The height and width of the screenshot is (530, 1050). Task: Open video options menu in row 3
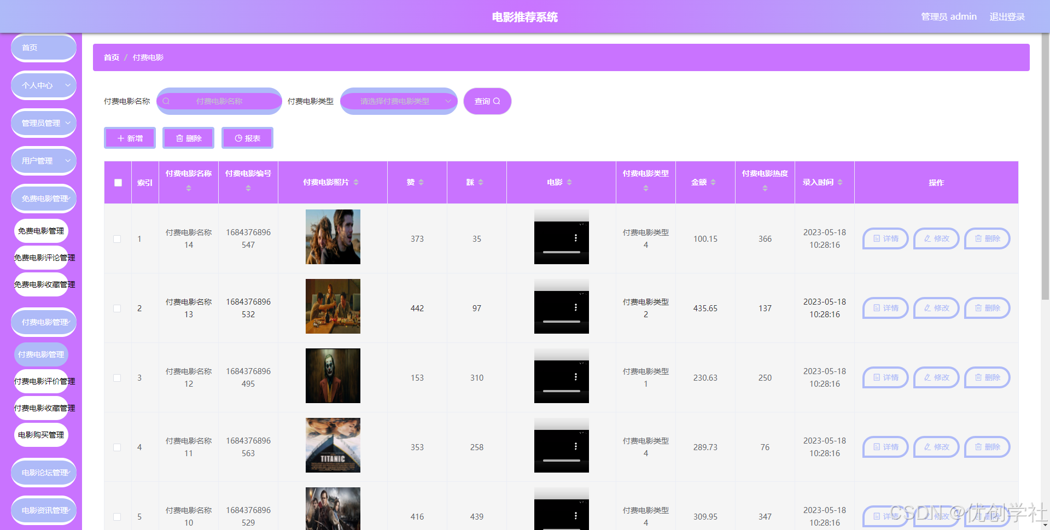[x=576, y=377]
